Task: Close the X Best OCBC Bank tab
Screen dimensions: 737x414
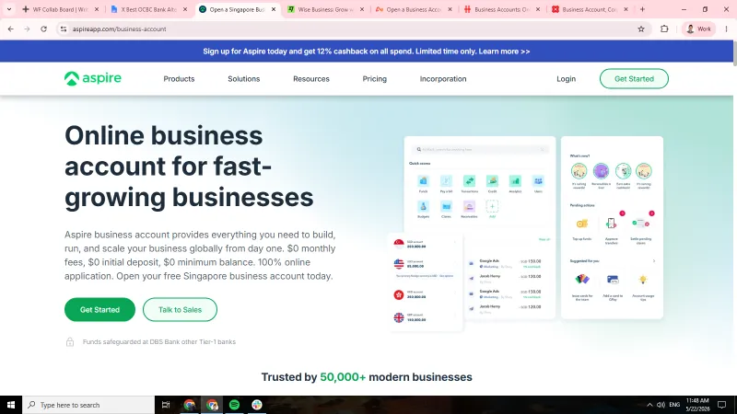Action: coord(185,9)
